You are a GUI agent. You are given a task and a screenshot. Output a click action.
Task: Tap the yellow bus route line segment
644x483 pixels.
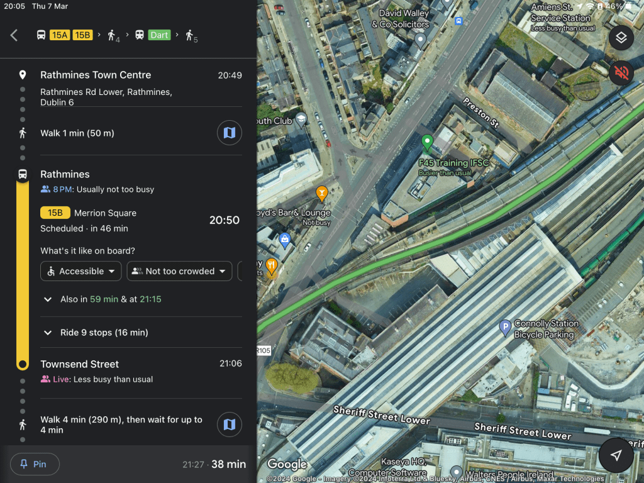tap(23, 270)
